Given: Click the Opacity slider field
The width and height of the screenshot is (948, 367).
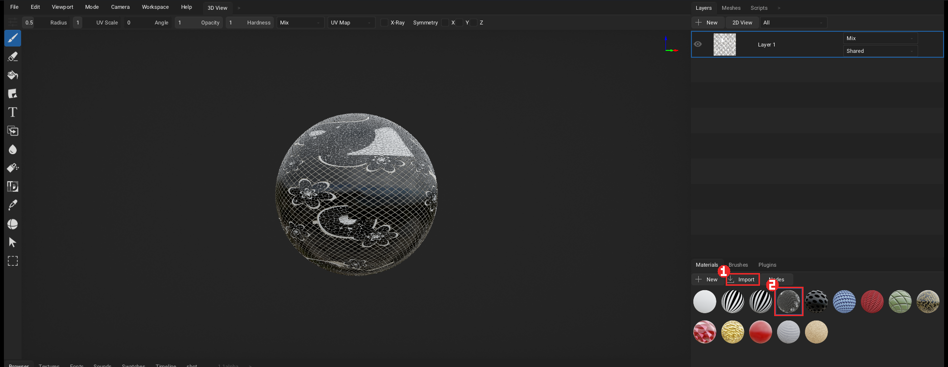Looking at the screenshot, I should 199,23.
